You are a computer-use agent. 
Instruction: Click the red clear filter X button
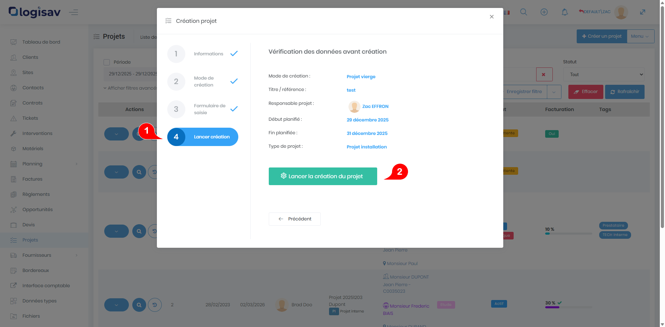(544, 74)
